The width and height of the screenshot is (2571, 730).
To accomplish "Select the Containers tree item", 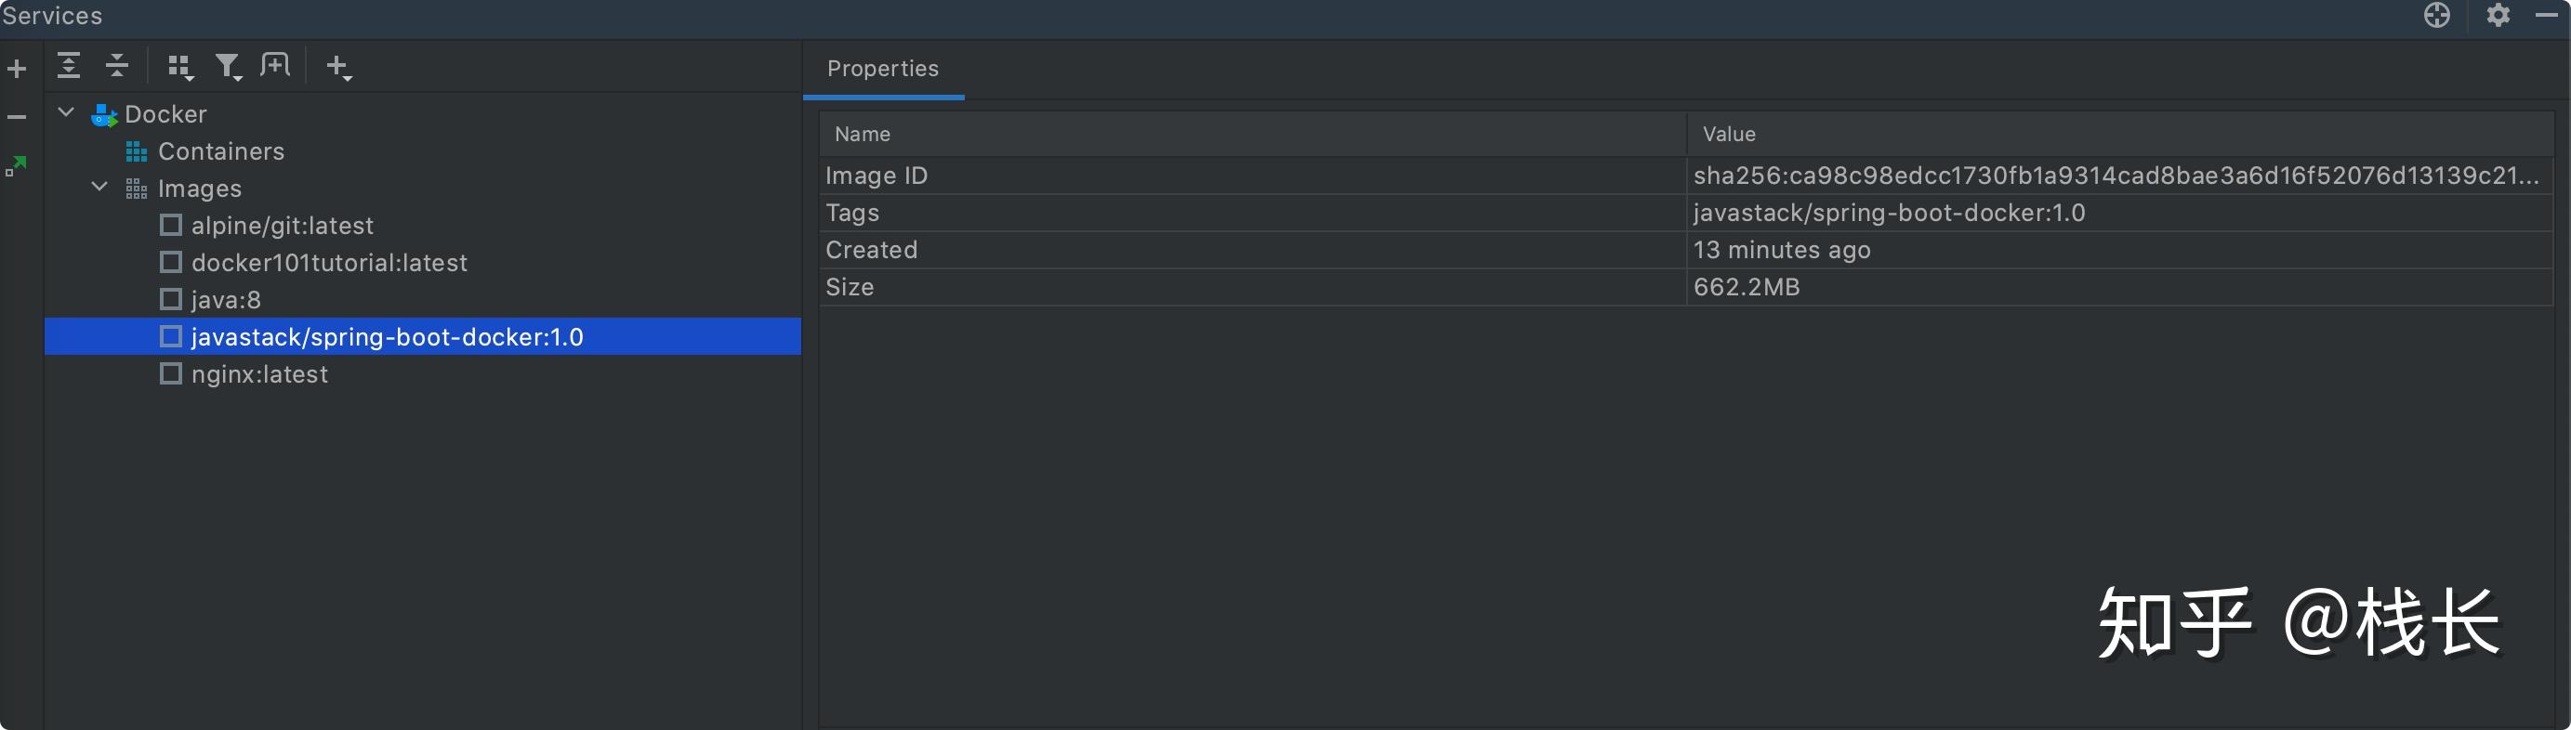I will point(220,151).
